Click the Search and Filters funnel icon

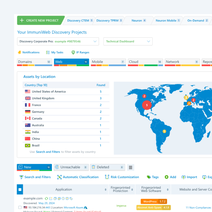coord(21,177)
